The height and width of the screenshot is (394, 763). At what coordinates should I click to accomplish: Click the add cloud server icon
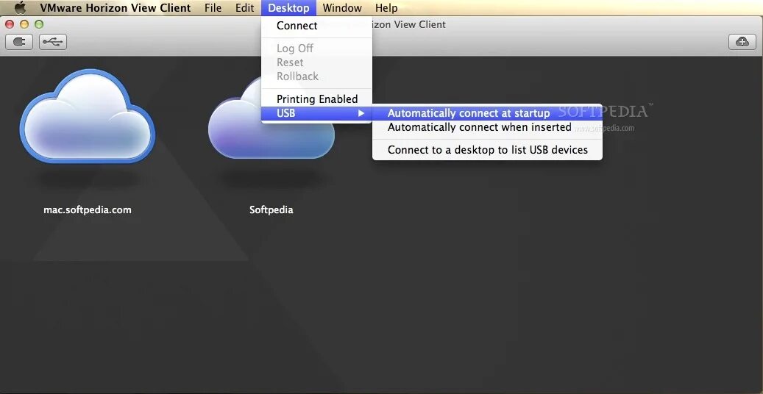pyautogui.click(x=742, y=43)
